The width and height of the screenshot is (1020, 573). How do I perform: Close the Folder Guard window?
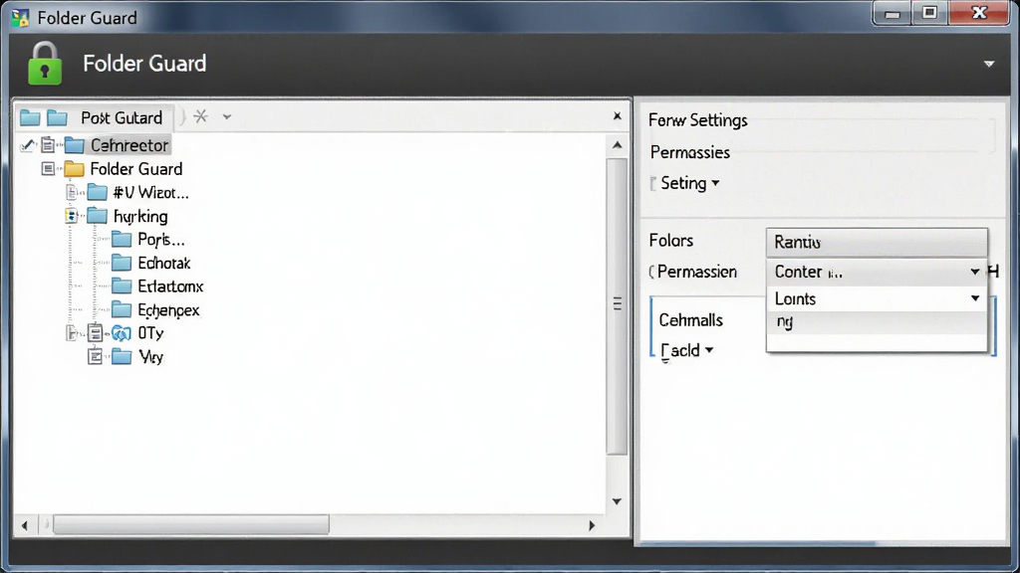coord(978,13)
